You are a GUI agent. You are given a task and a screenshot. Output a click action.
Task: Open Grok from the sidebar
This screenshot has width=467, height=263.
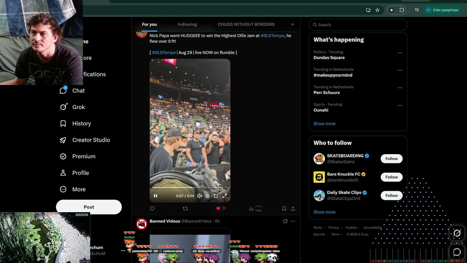[73, 107]
